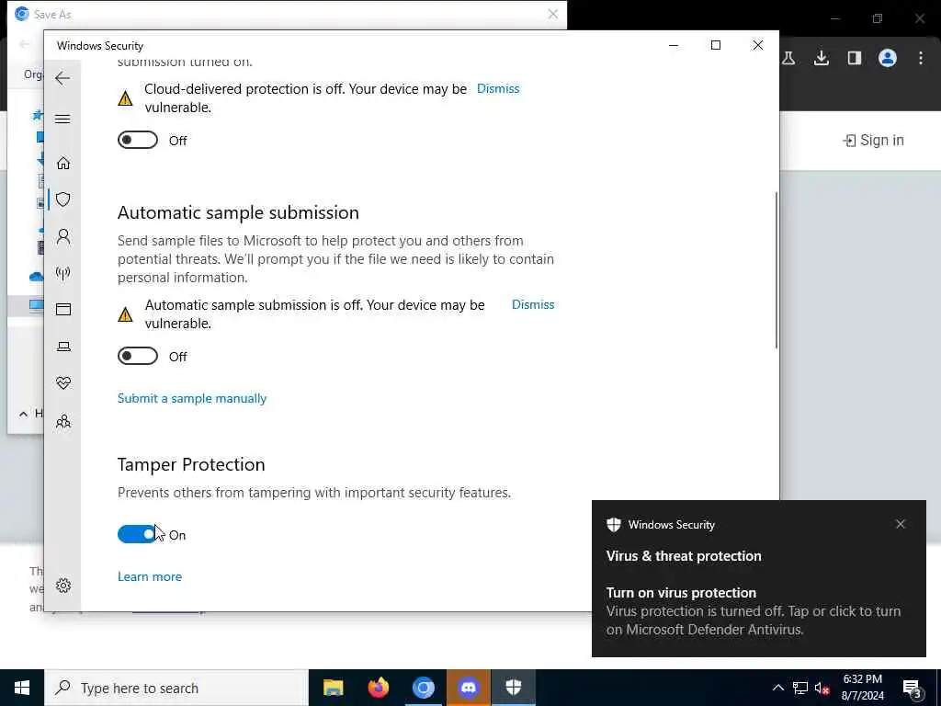The height and width of the screenshot is (706, 941).
Task: Close the Save As dialog
Action: [x=552, y=14]
